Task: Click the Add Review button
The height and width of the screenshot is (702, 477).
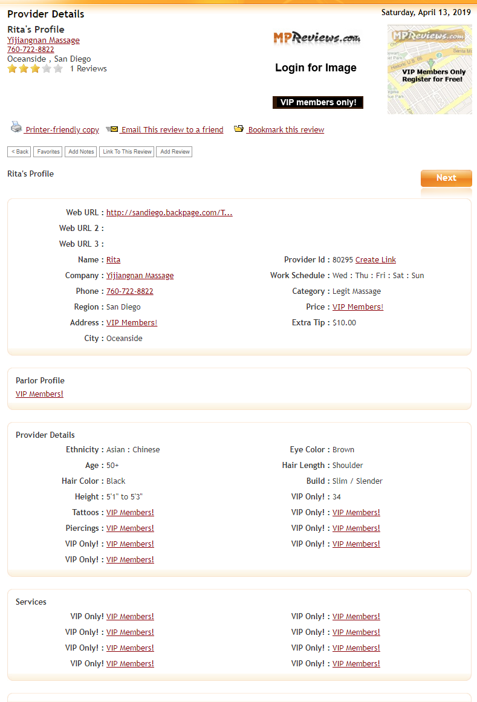Action: [x=174, y=152]
